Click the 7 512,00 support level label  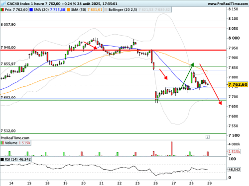pyautogui.click(x=8, y=131)
